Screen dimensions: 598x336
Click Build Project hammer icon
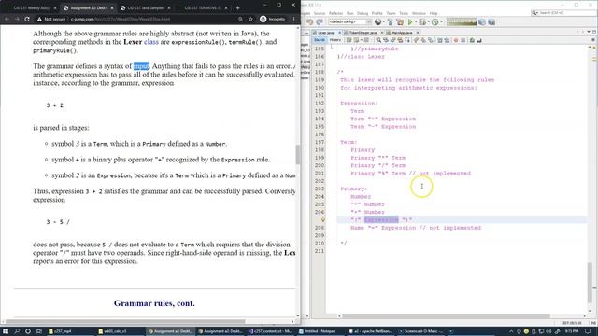pos(390,22)
